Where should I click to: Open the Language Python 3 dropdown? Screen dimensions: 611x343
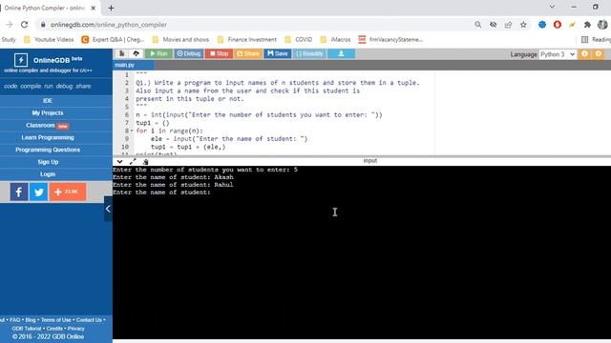[558, 54]
